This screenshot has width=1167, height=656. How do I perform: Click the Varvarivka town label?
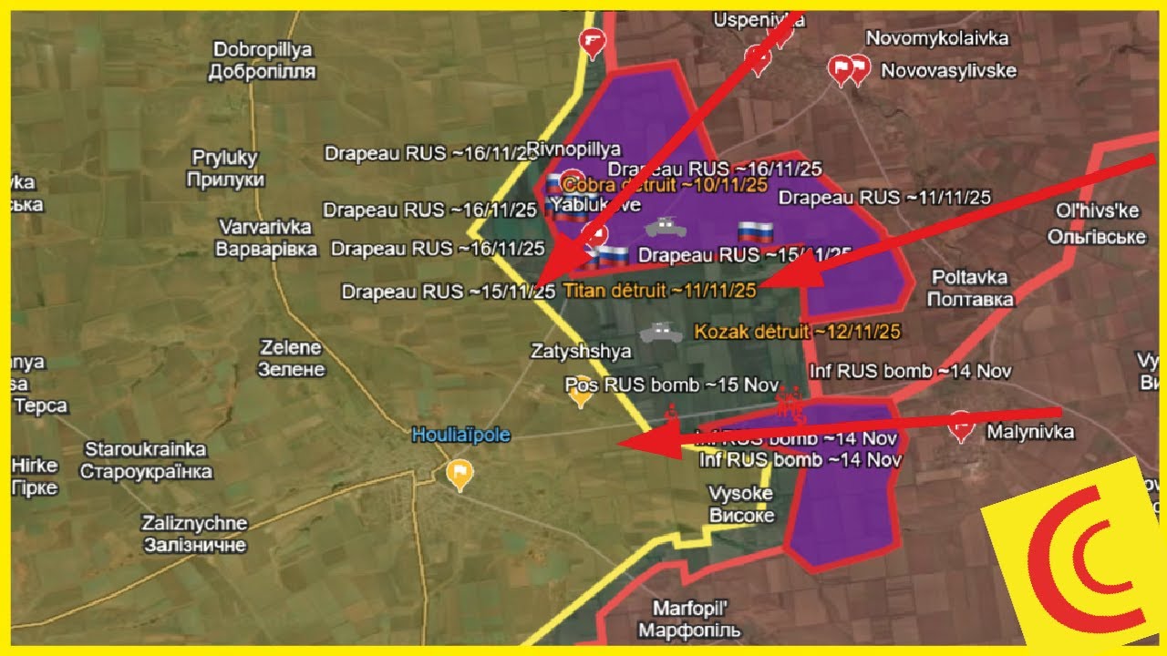[x=266, y=238]
